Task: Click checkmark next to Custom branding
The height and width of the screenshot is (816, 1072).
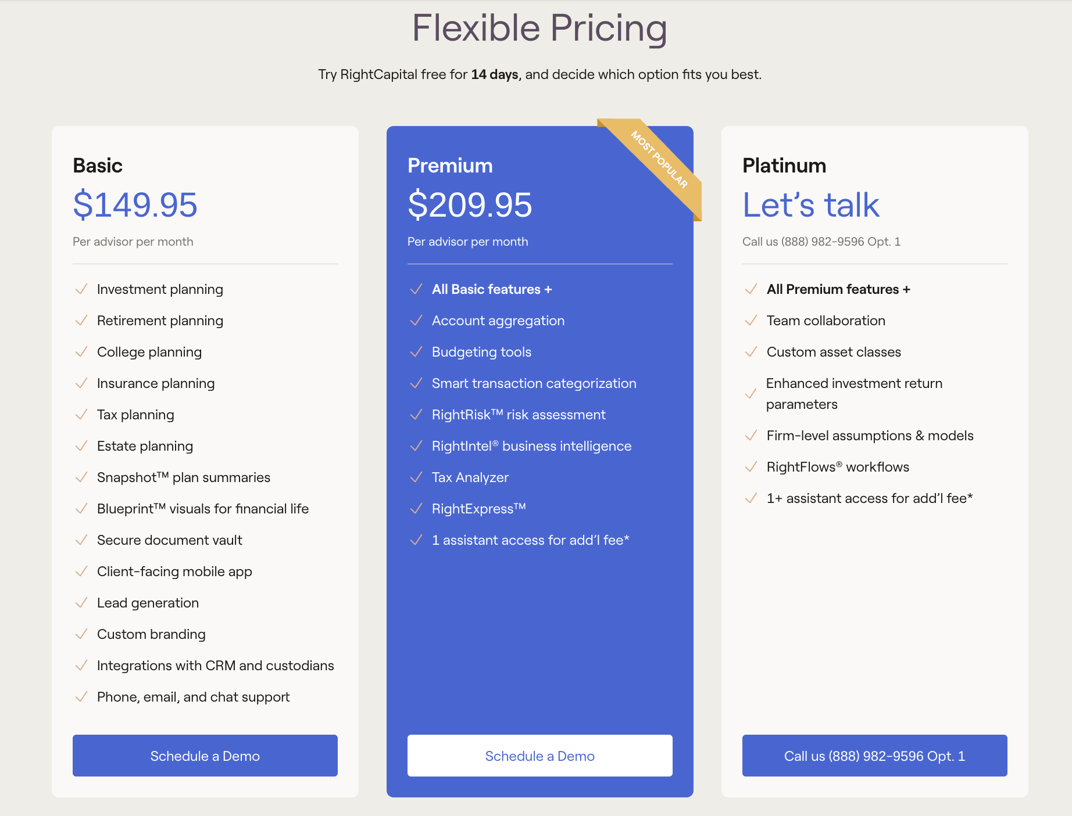Action: point(81,634)
